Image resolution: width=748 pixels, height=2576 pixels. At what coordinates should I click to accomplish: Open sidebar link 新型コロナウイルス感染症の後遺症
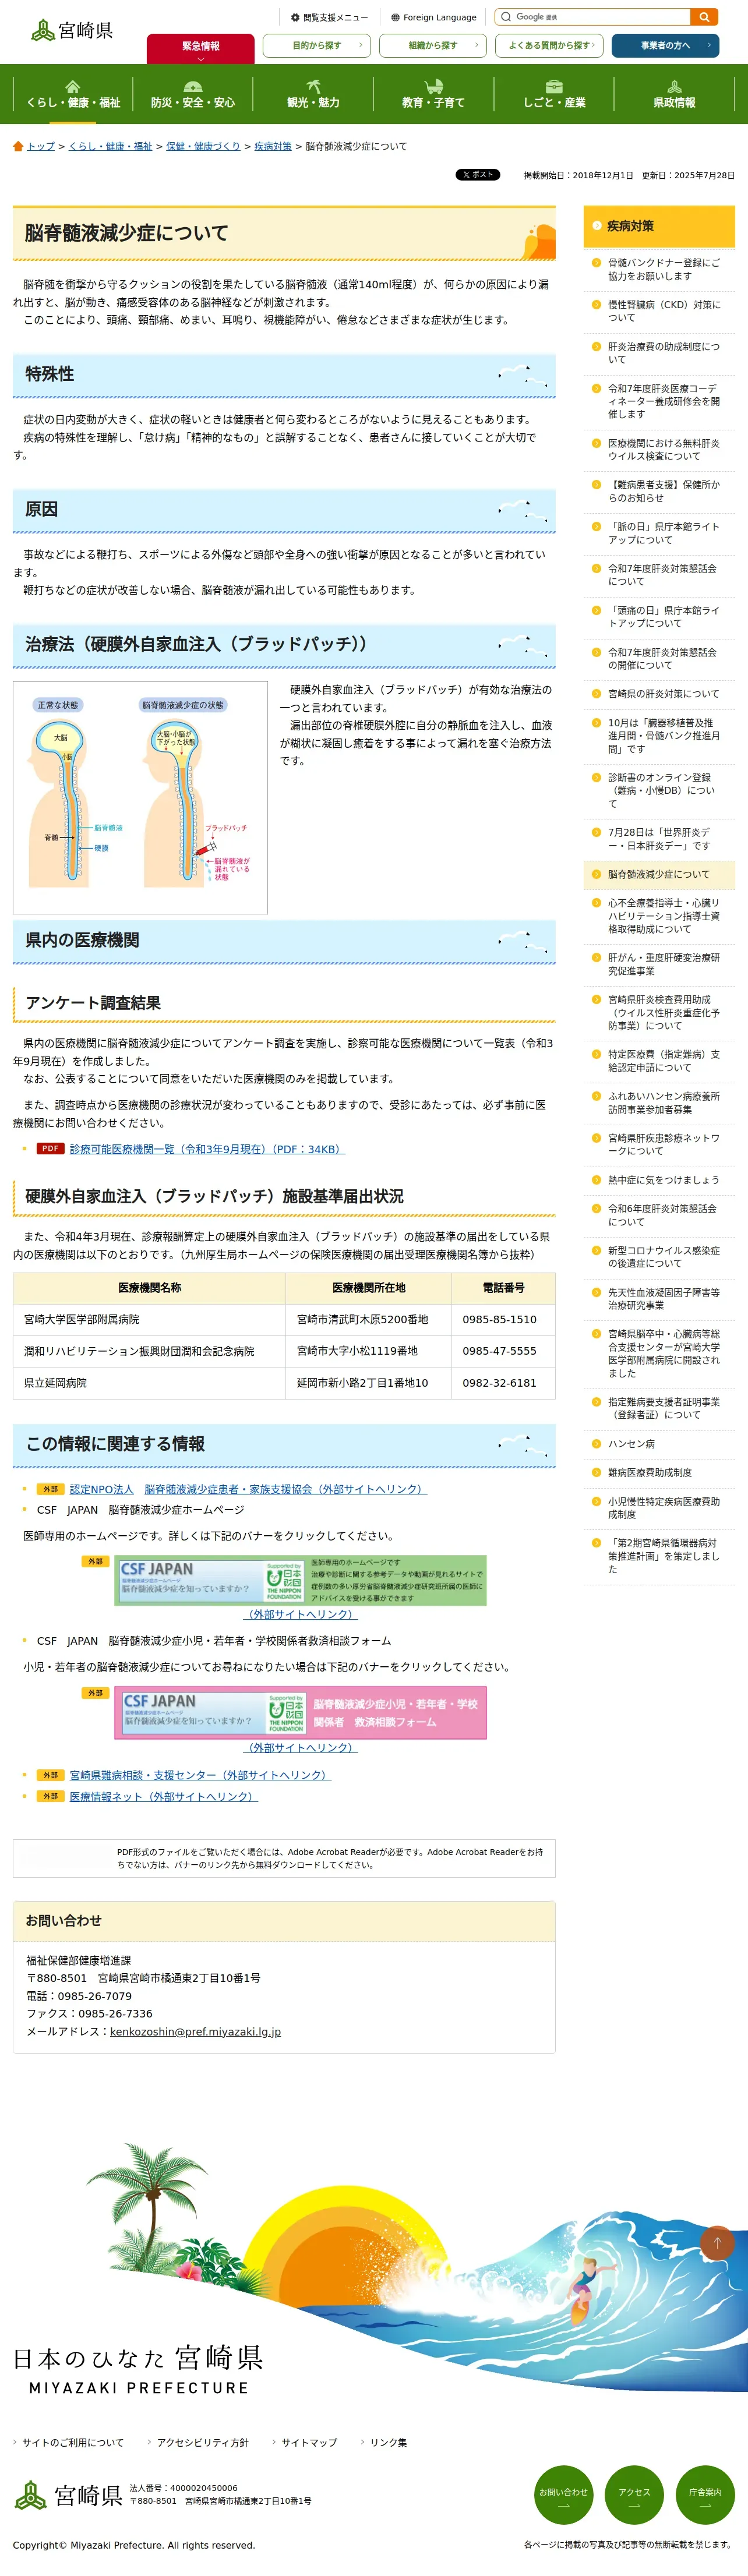point(664,1257)
